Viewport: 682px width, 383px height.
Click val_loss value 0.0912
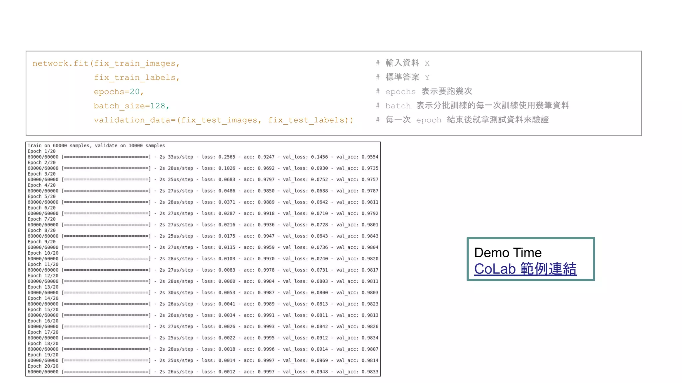point(319,338)
